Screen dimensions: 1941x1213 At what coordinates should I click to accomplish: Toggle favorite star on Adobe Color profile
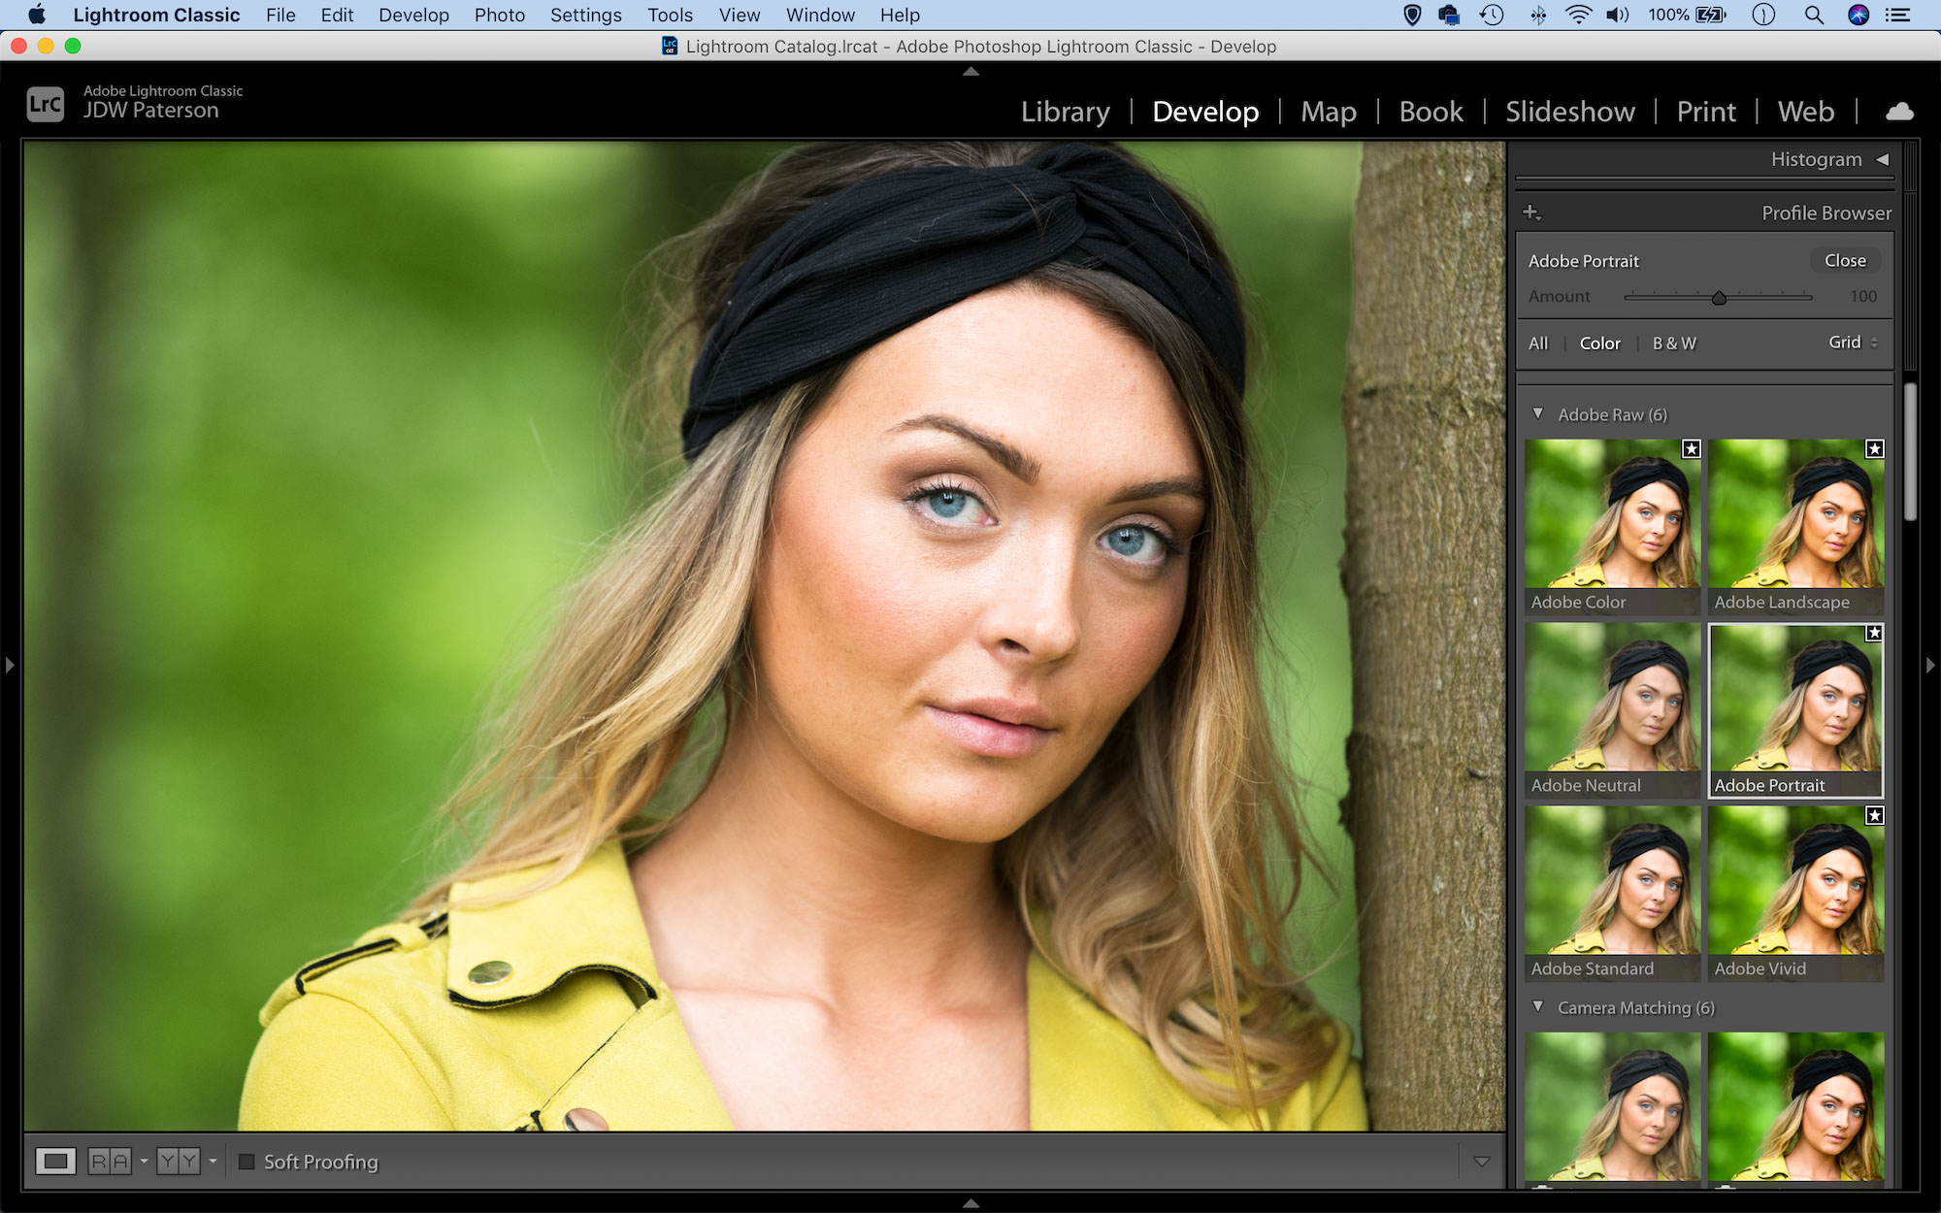pyautogui.click(x=1692, y=448)
